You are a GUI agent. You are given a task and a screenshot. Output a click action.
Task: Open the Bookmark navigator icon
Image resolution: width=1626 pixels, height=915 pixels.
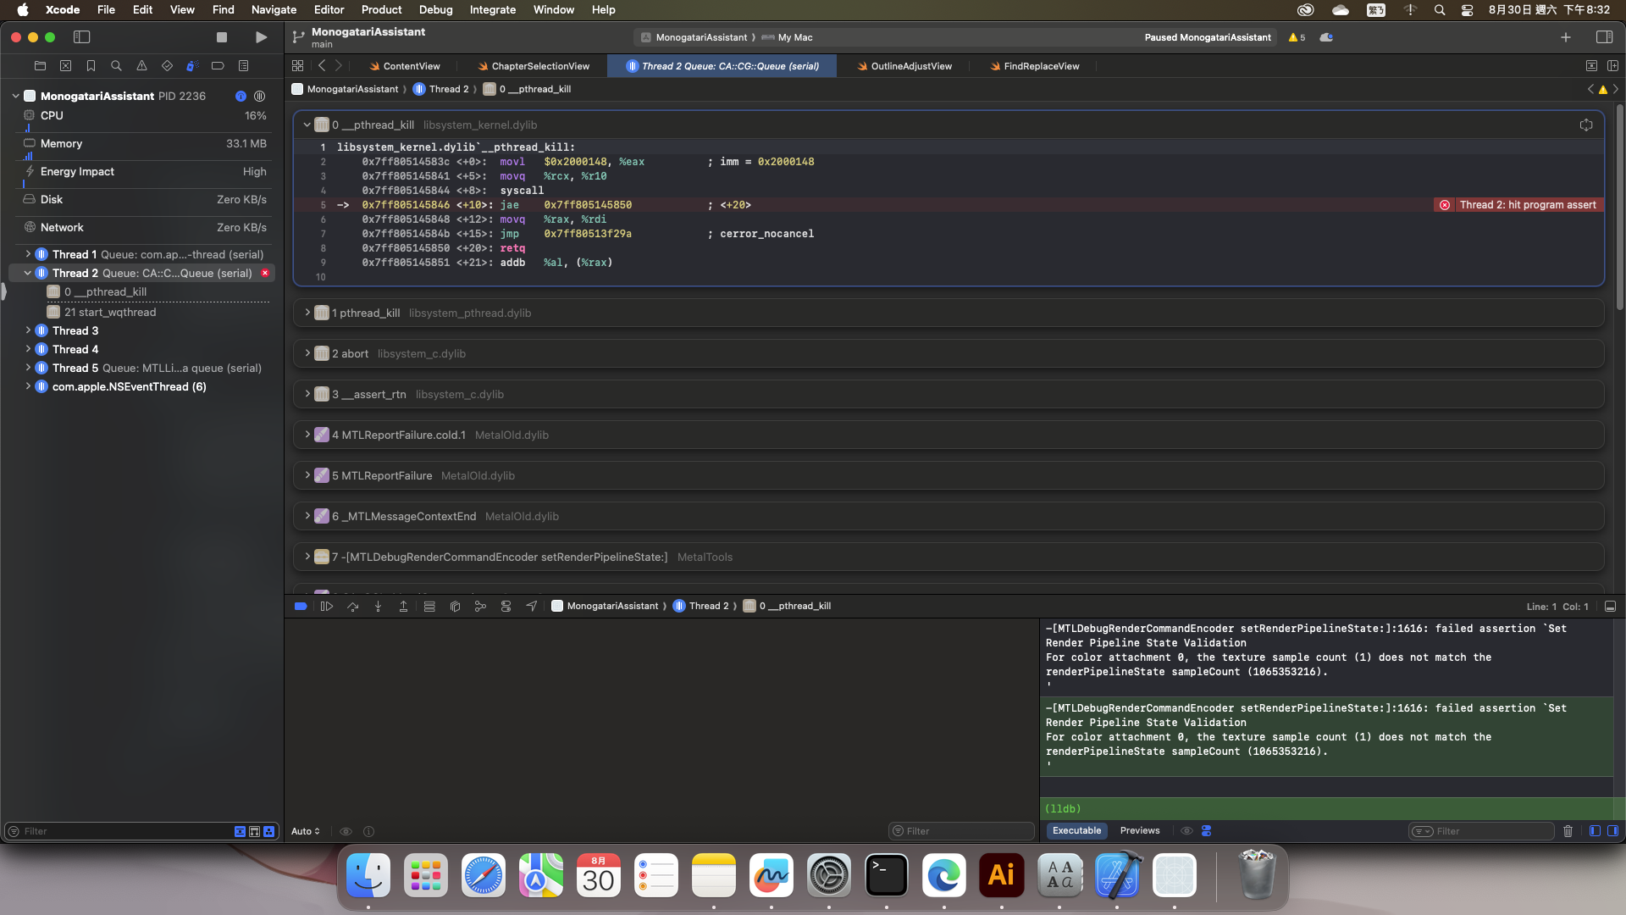(91, 65)
